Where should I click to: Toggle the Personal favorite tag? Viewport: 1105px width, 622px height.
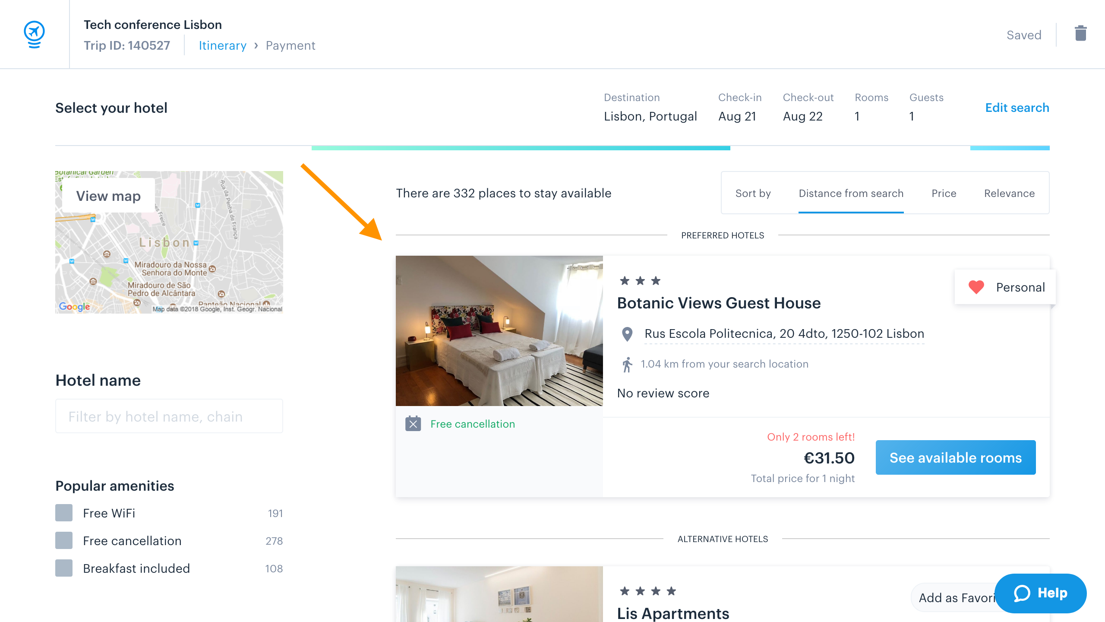pos(1005,287)
